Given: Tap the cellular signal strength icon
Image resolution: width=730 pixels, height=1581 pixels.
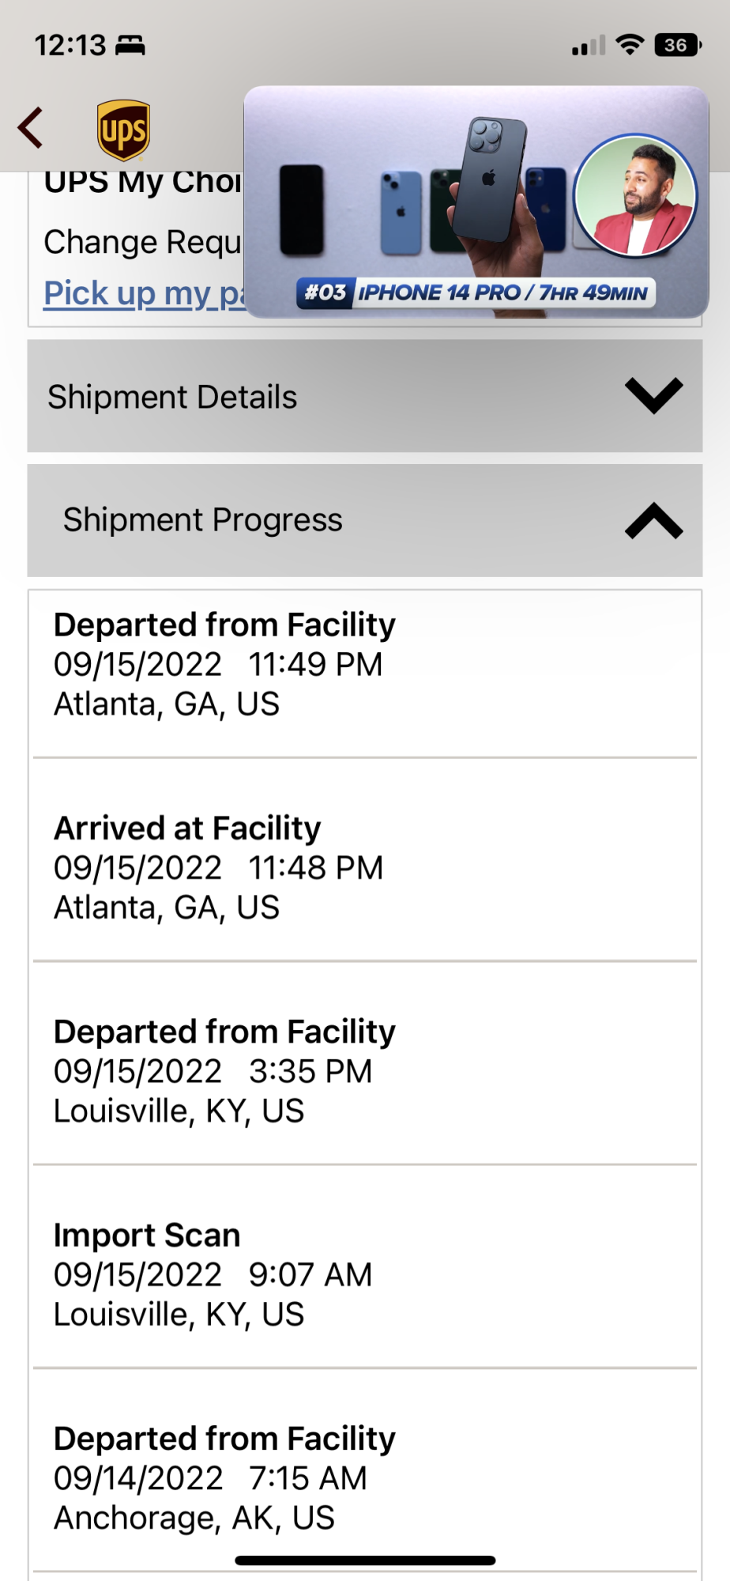Looking at the screenshot, I should click(588, 46).
